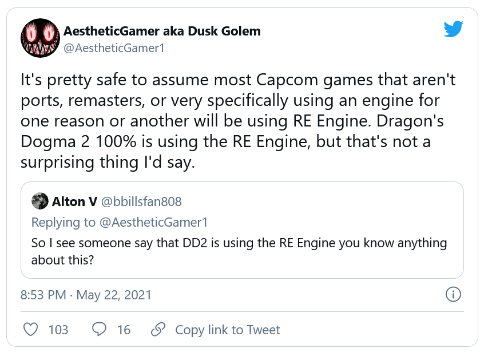Open the @bbillsfan808 handle
The height and width of the screenshot is (352, 484).
coord(141,201)
